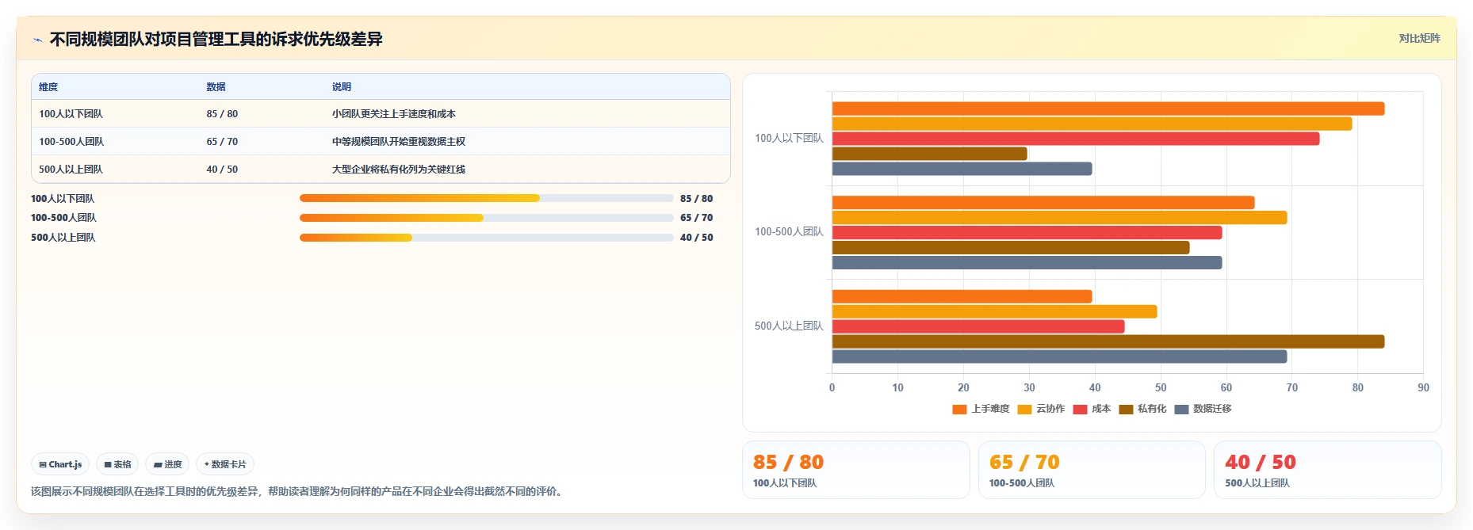Click the brown 私有化 bar for 100-500人团队
This screenshot has height=530, width=1473.
(1011, 247)
